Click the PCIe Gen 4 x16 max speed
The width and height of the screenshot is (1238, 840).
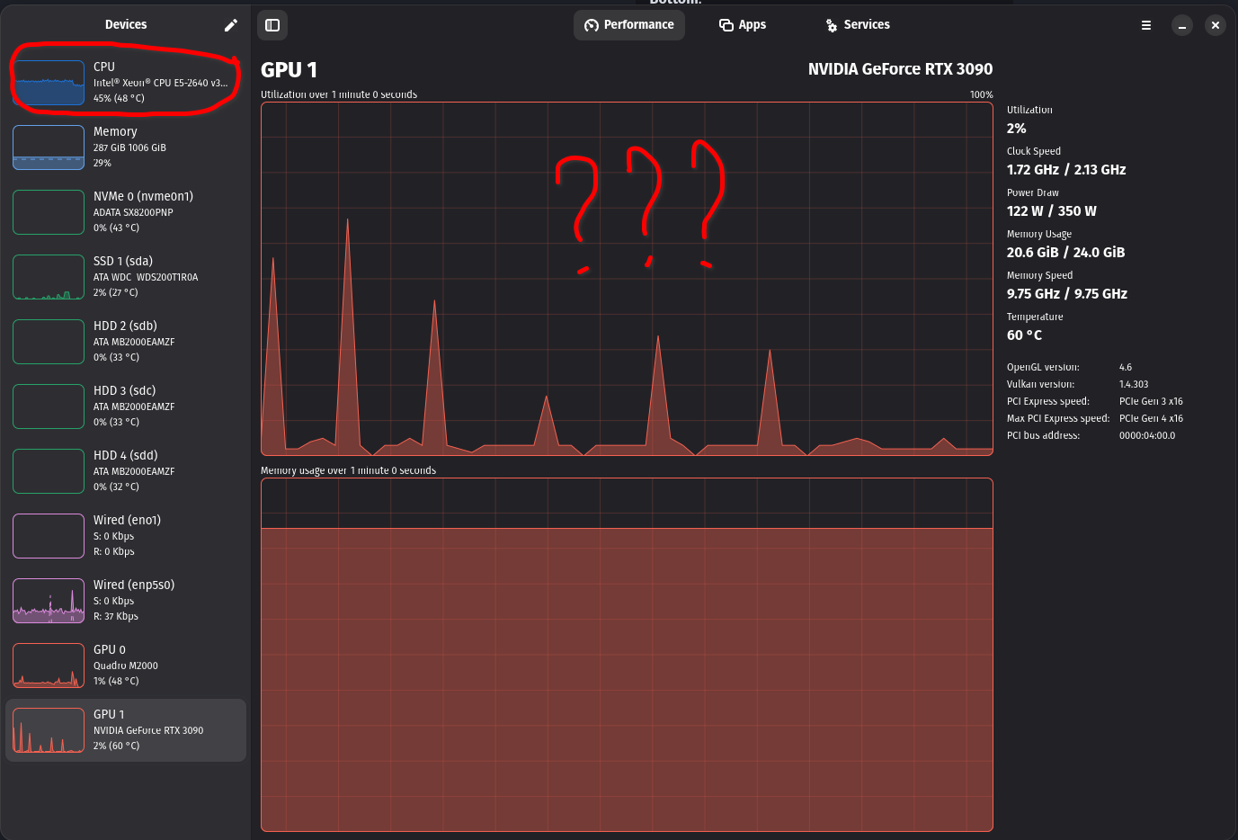point(1151,418)
